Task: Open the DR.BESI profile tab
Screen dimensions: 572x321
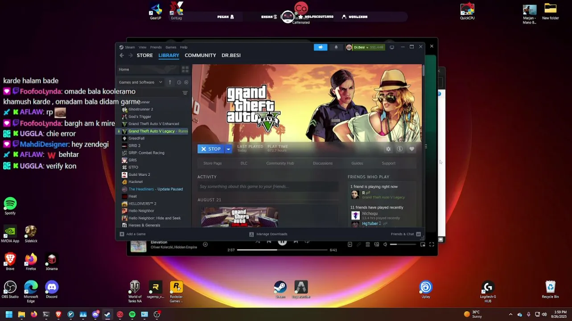Action: [231, 55]
